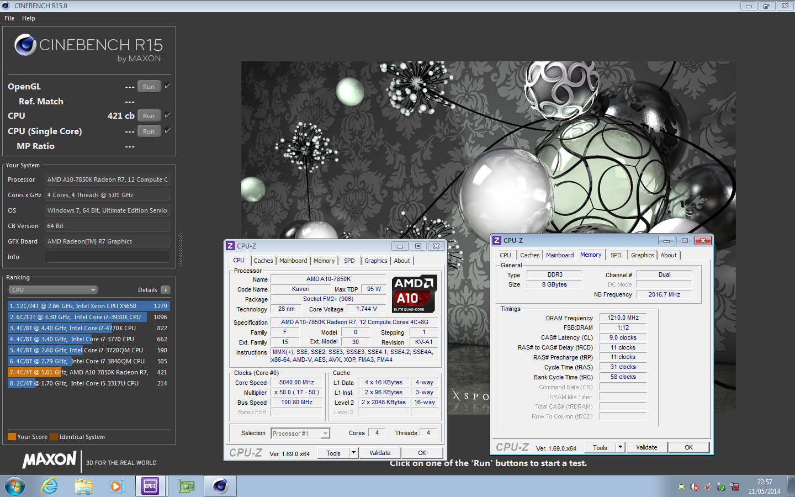Open SPD tab in right CPU-Z window

click(x=616, y=255)
